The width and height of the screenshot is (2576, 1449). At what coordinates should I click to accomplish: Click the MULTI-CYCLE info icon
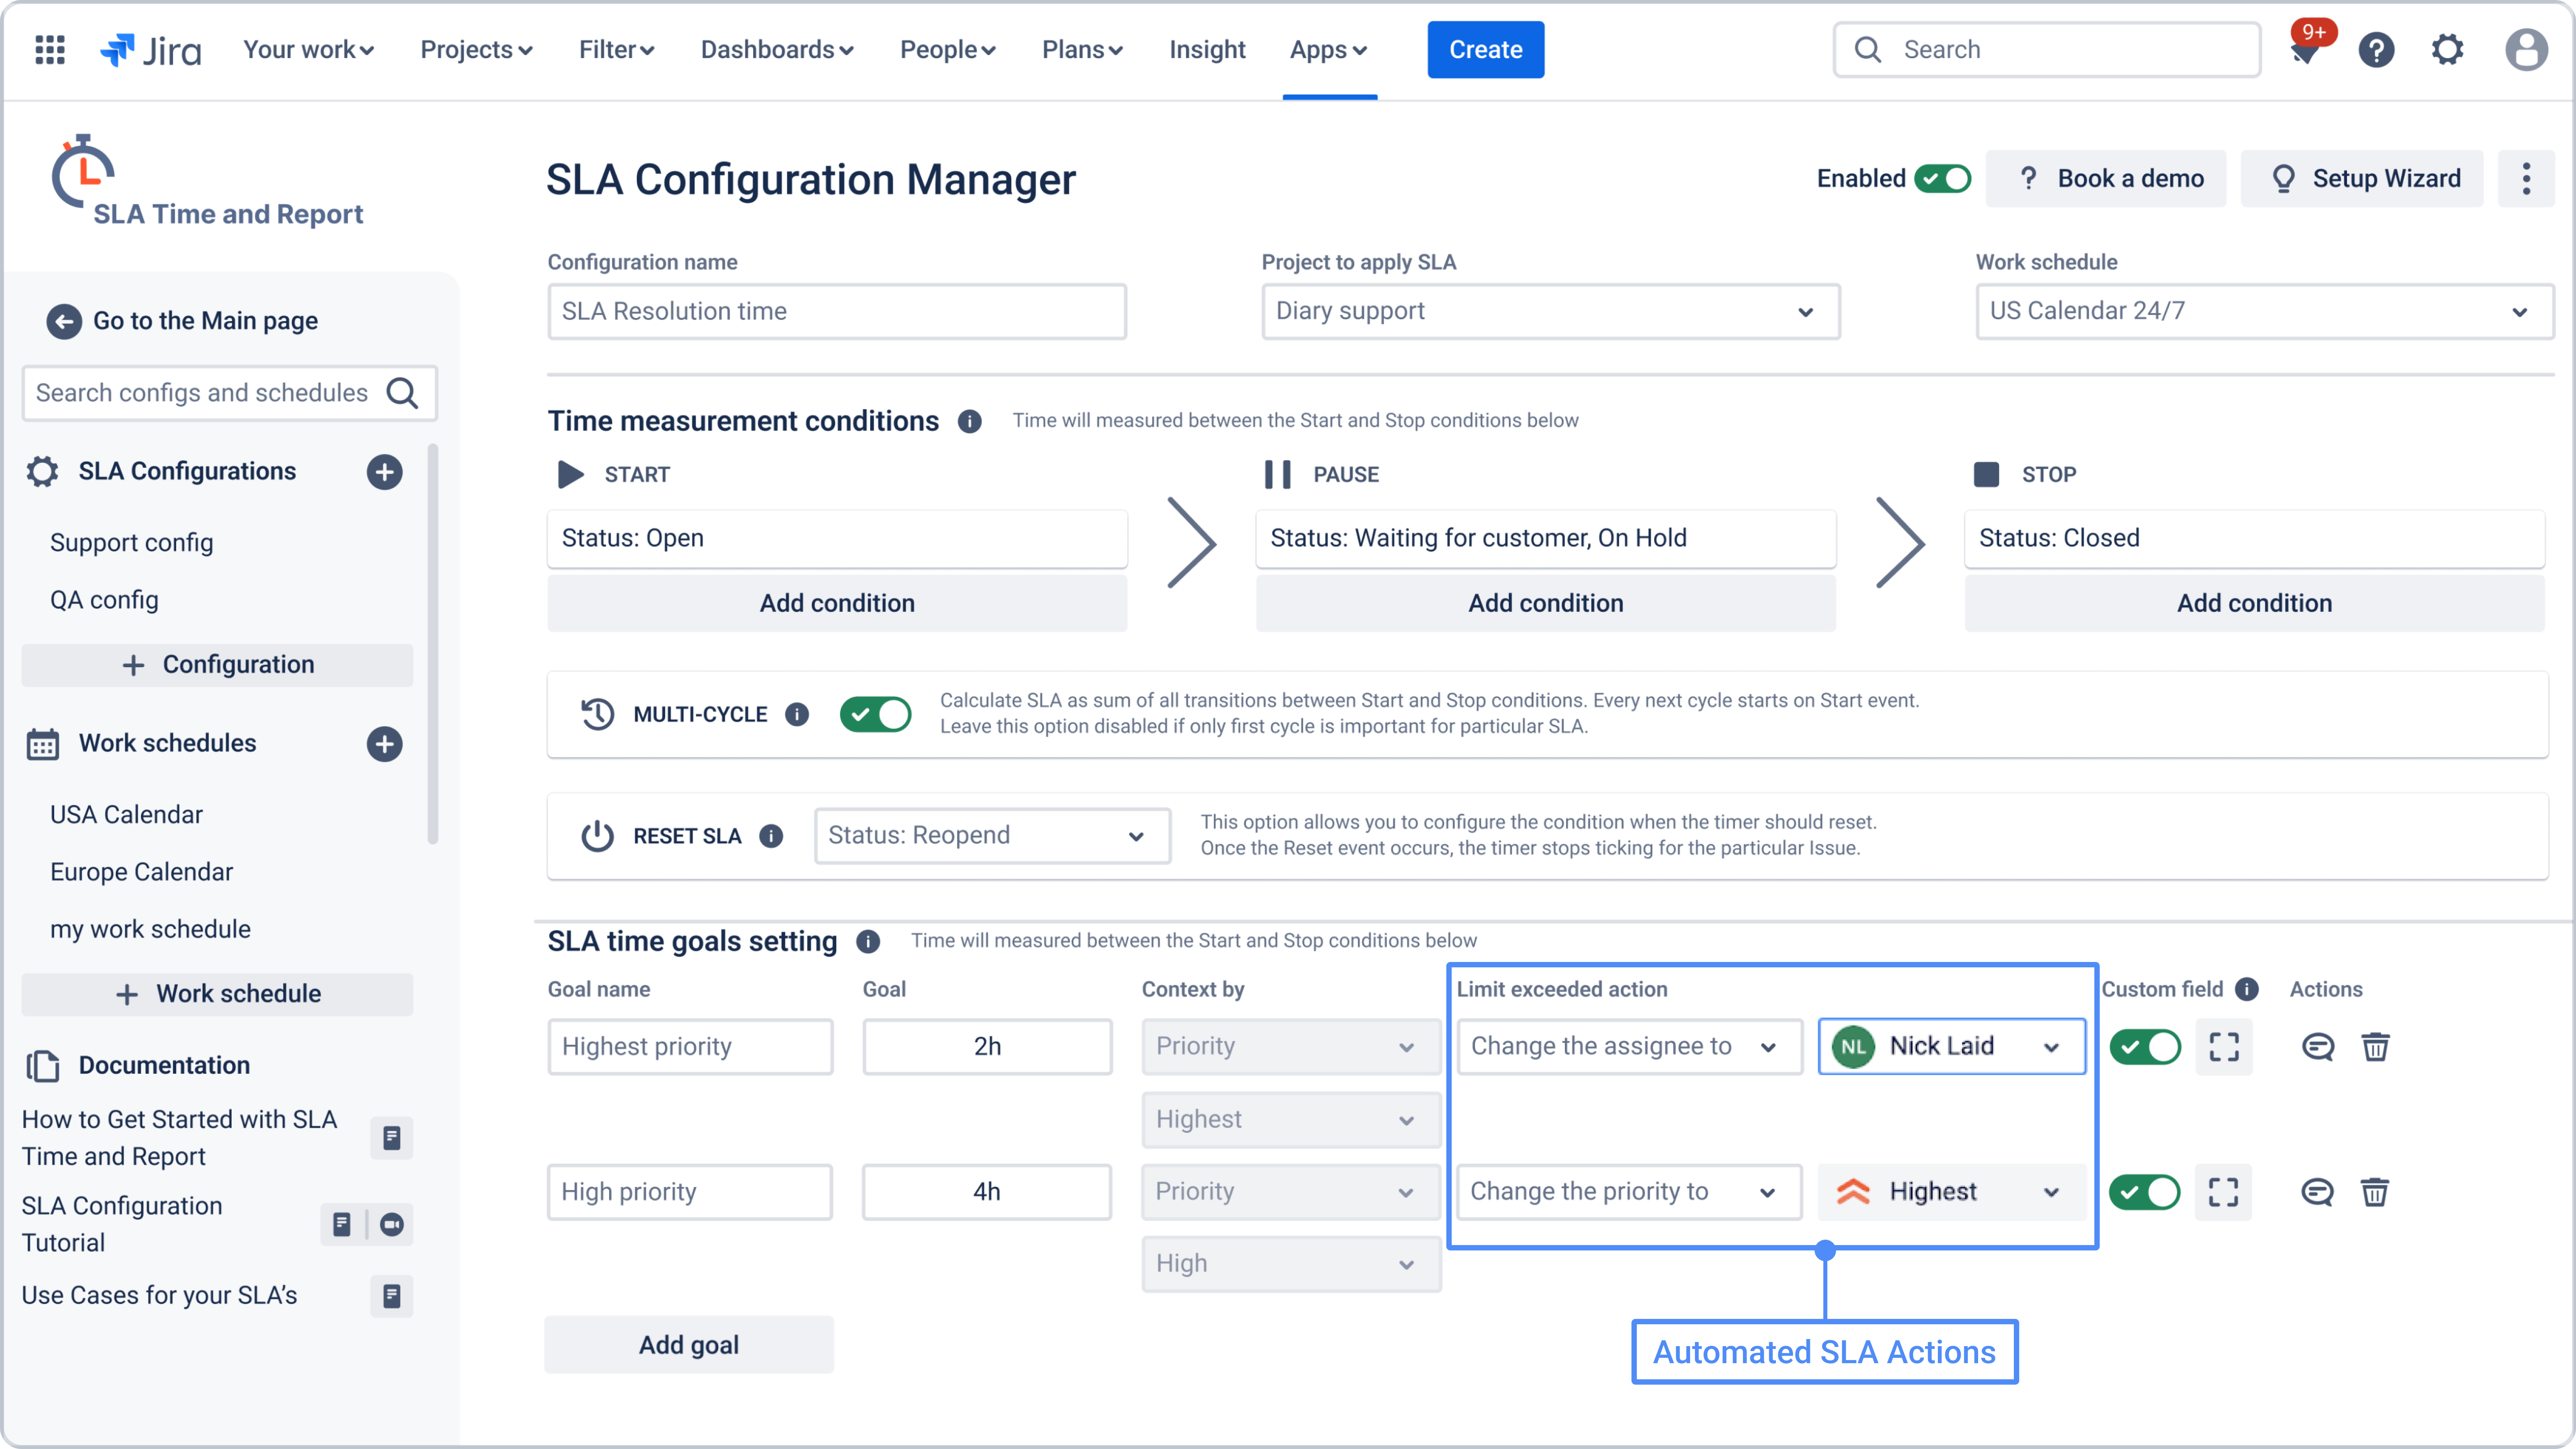(796, 714)
